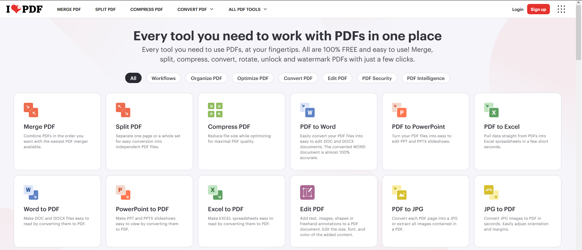The height and width of the screenshot is (250, 582).
Task: Select the All filter tab
Action: [133, 78]
